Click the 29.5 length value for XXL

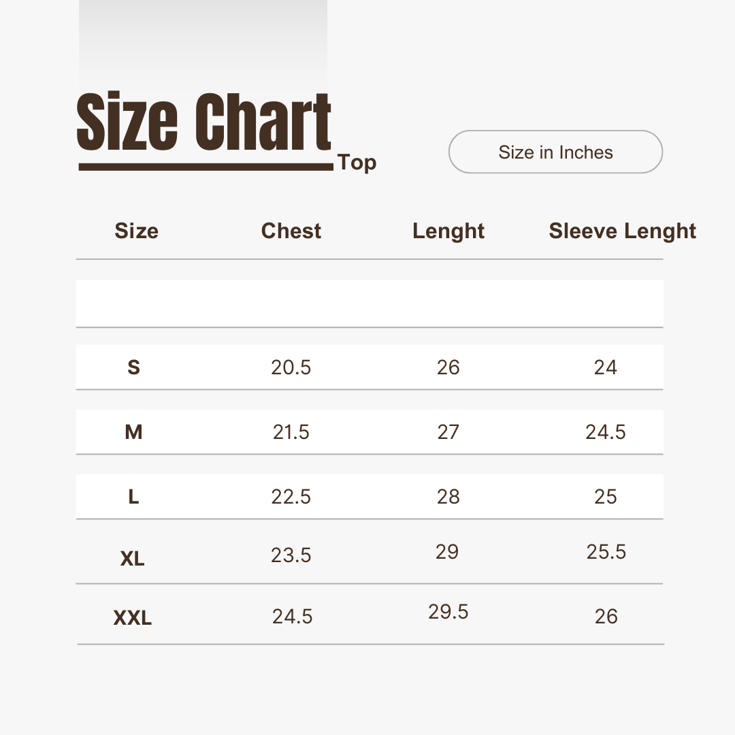(448, 612)
